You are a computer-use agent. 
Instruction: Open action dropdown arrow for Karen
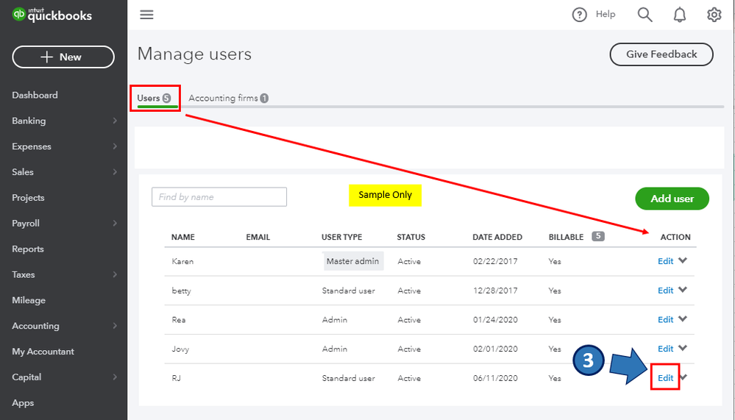[683, 260]
